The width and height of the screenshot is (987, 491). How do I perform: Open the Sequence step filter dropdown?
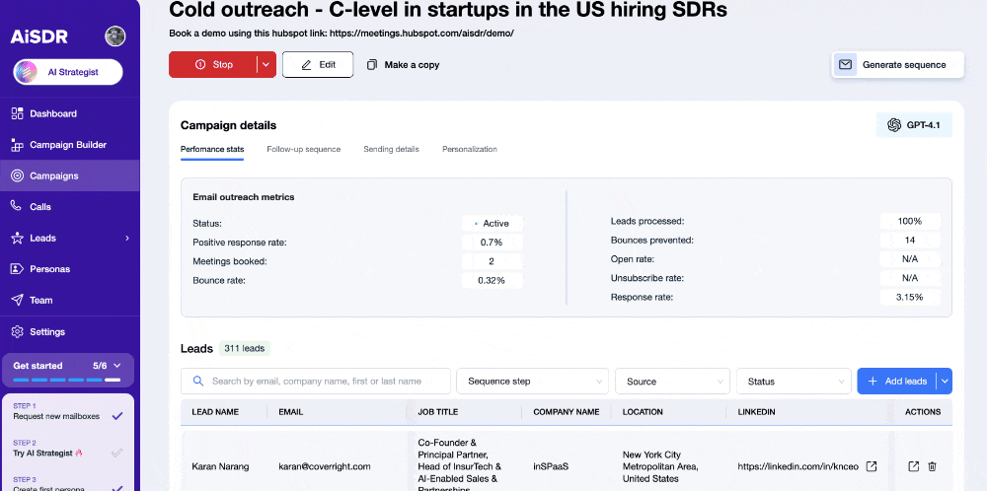[x=533, y=382]
